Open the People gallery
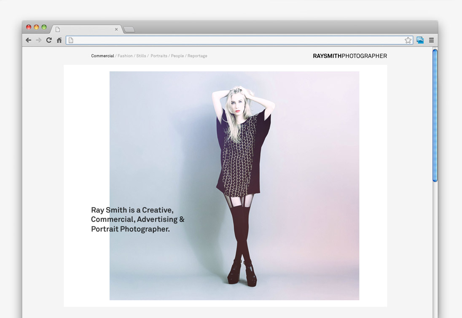This screenshot has height=318, width=462. click(177, 56)
